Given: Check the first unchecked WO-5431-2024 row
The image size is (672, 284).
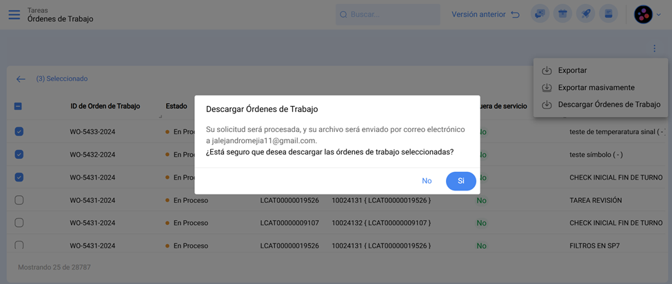Looking at the screenshot, I should click(x=19, y=200).
